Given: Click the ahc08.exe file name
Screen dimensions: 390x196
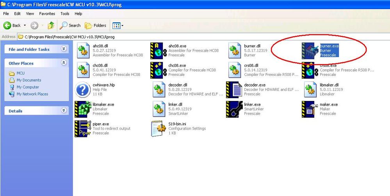Looking at the screenshot, I should [177, 46].
